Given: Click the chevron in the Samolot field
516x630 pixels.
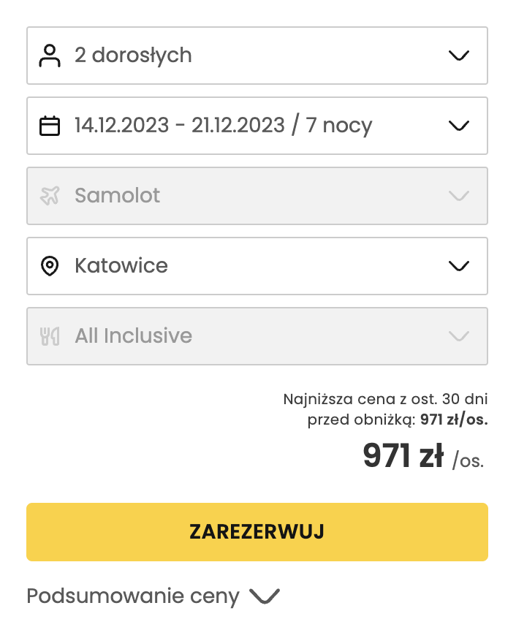Looking at the screenshot, I should tap(459, 195).
